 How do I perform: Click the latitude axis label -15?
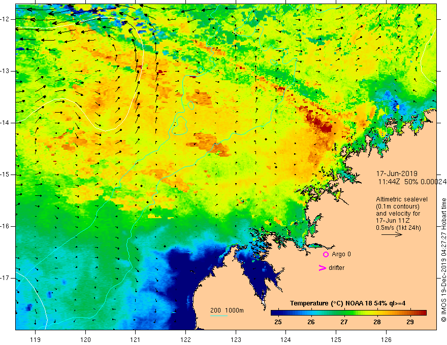point(5,175)
